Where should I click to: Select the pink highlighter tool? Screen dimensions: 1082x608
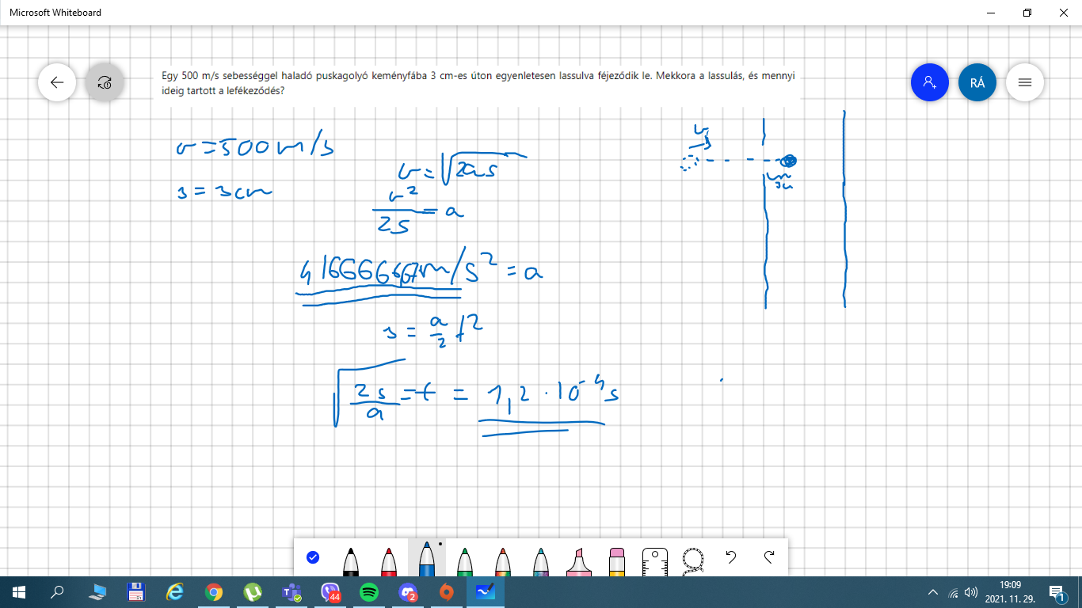click(x=578, y=560)
